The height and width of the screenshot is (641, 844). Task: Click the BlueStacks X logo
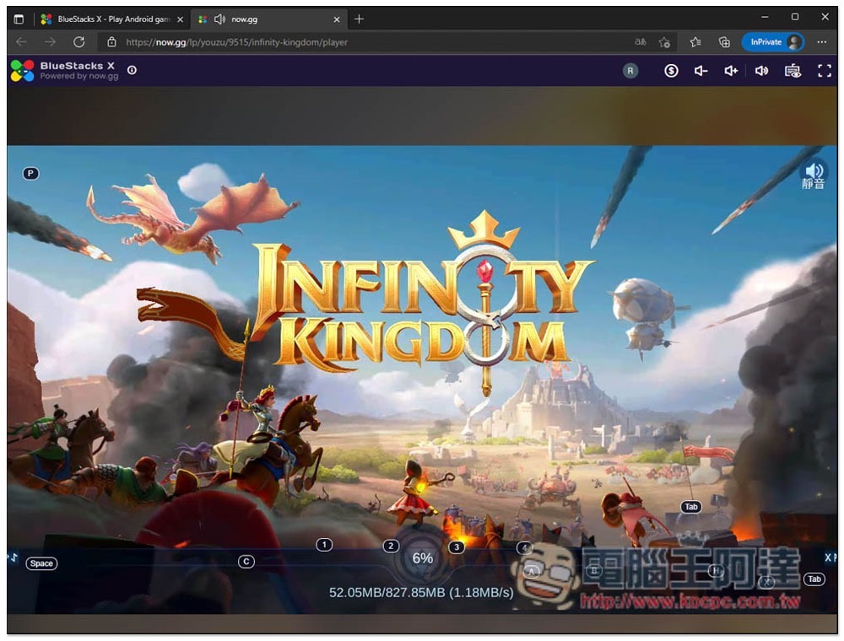23,71
